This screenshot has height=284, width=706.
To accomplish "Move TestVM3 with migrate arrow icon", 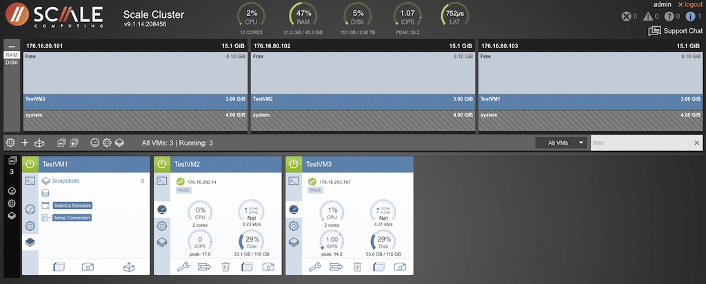I will pos(336,267).
